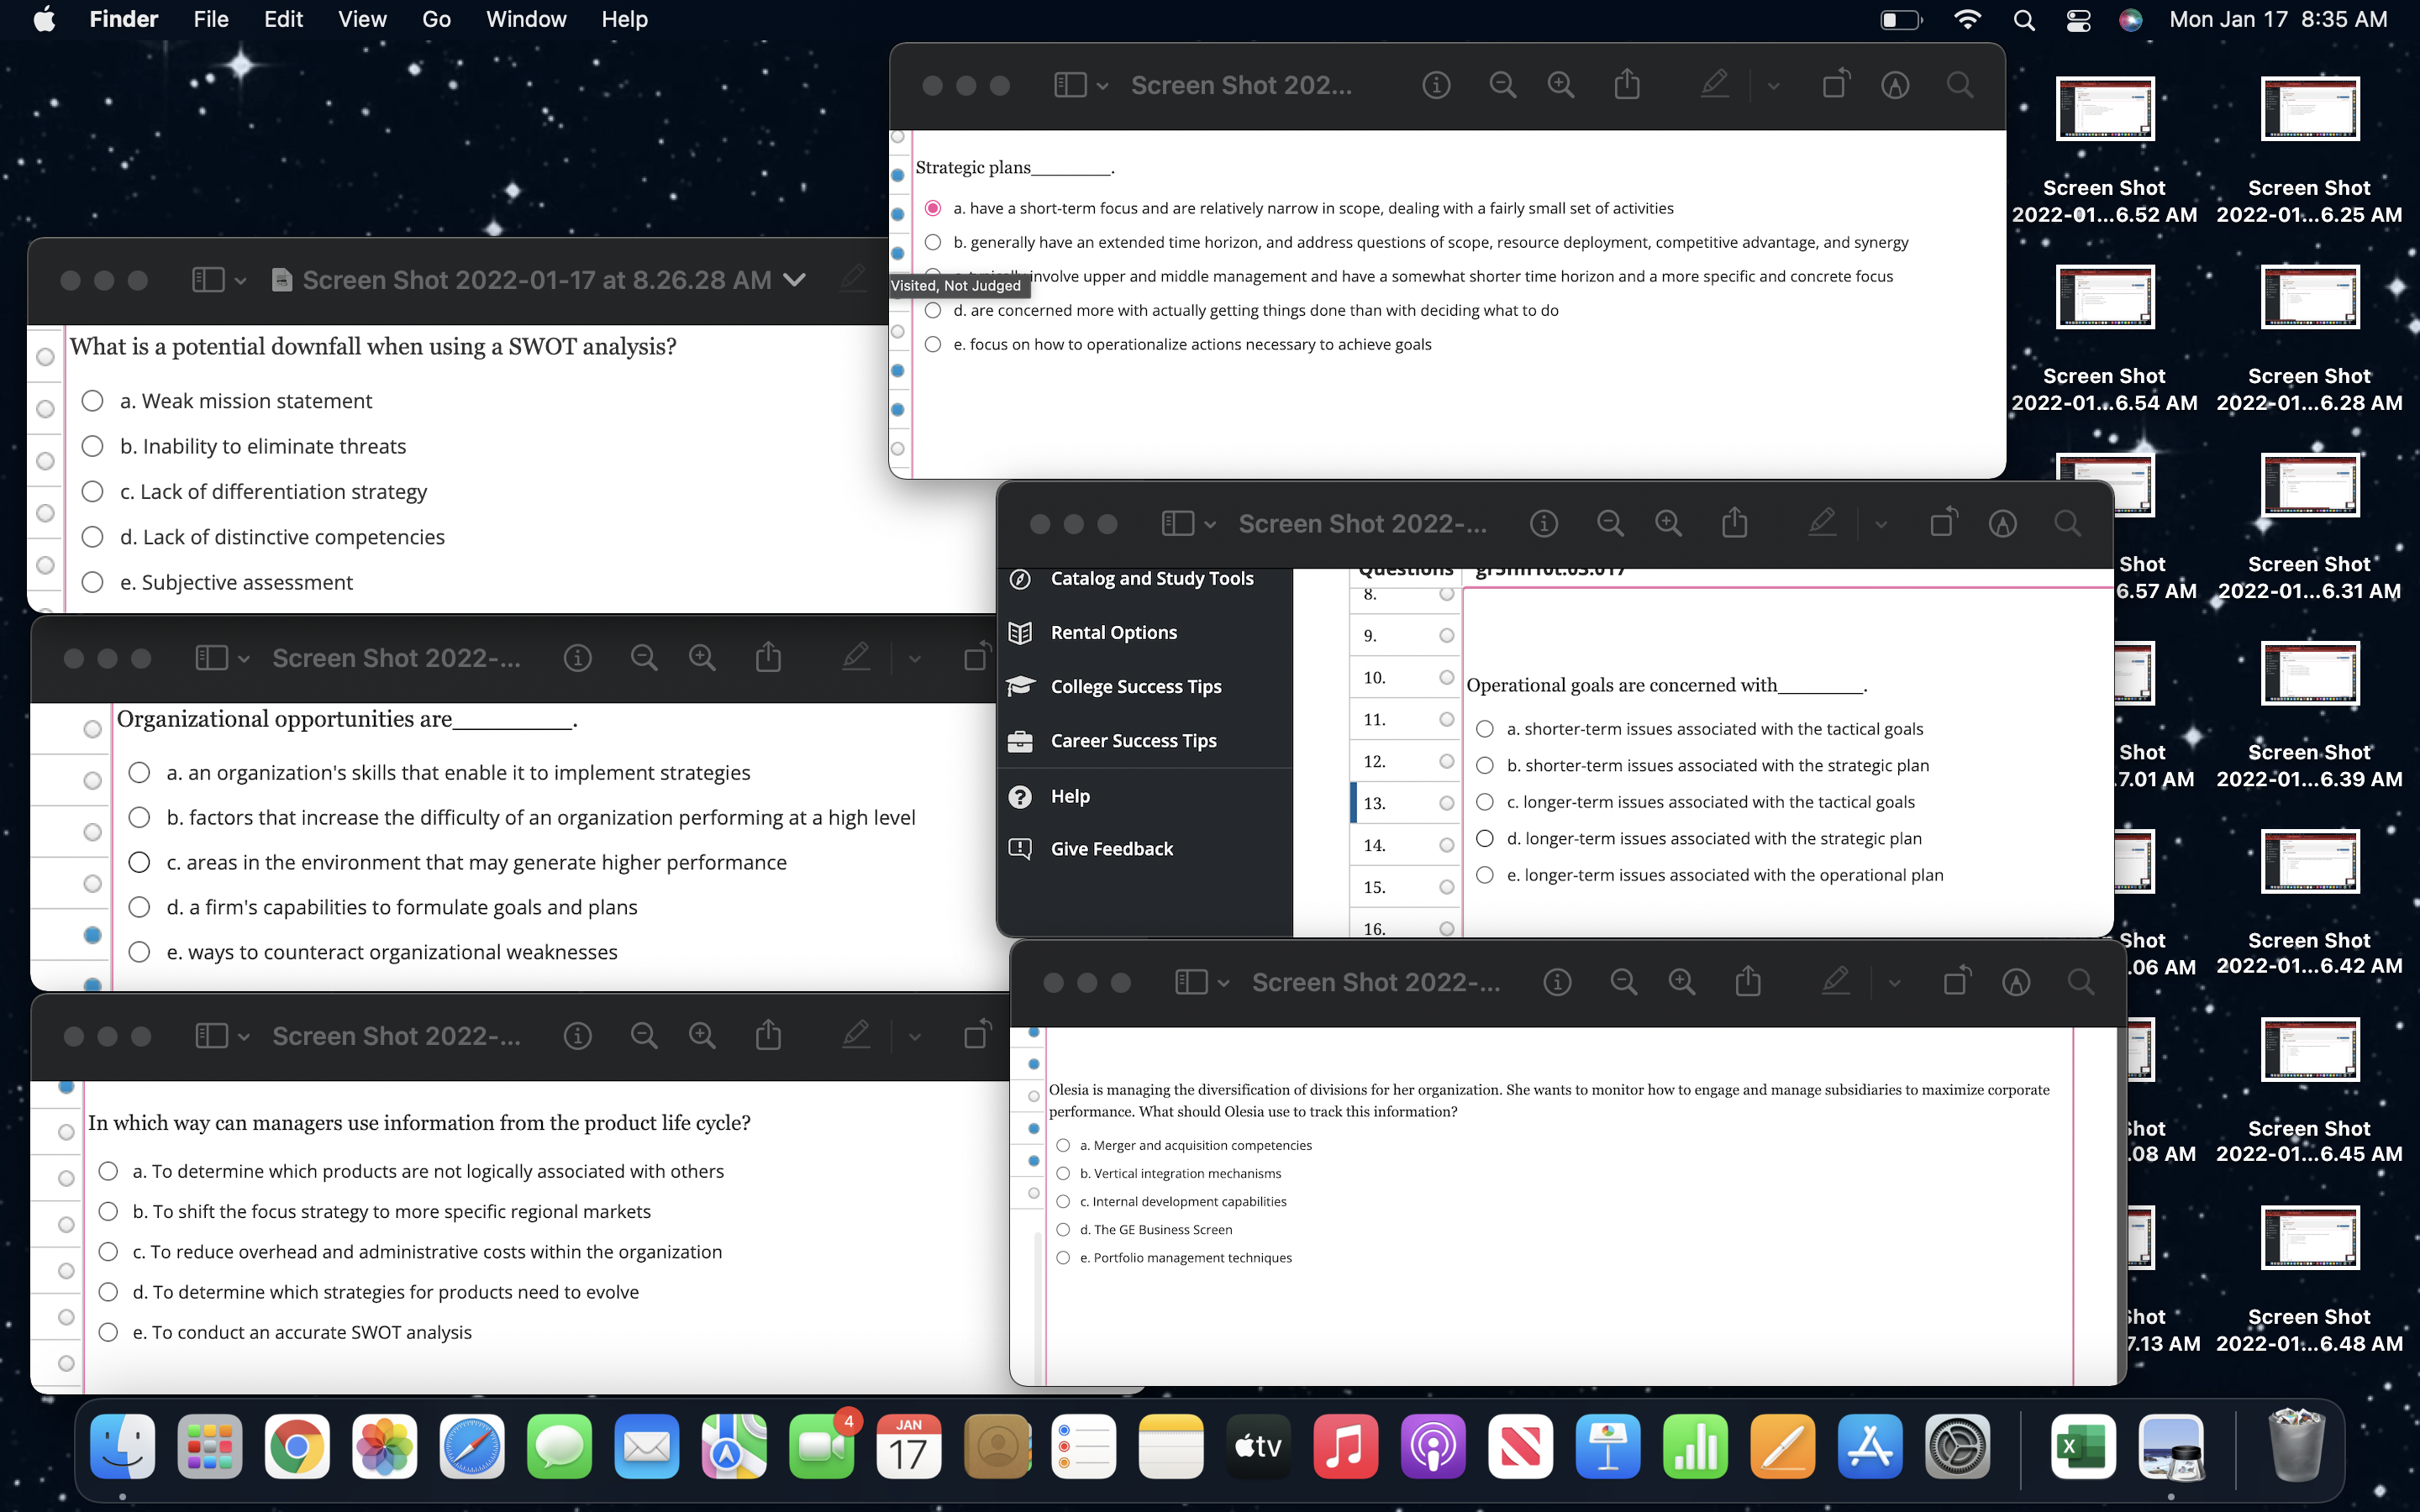Click Career Success Tips
The height and width of the screenshot is (1512, 2420).
1134,740
